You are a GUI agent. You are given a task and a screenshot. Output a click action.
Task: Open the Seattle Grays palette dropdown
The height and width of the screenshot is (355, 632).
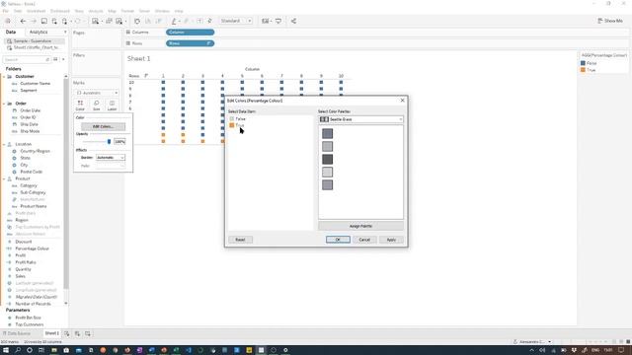[360, 119]
